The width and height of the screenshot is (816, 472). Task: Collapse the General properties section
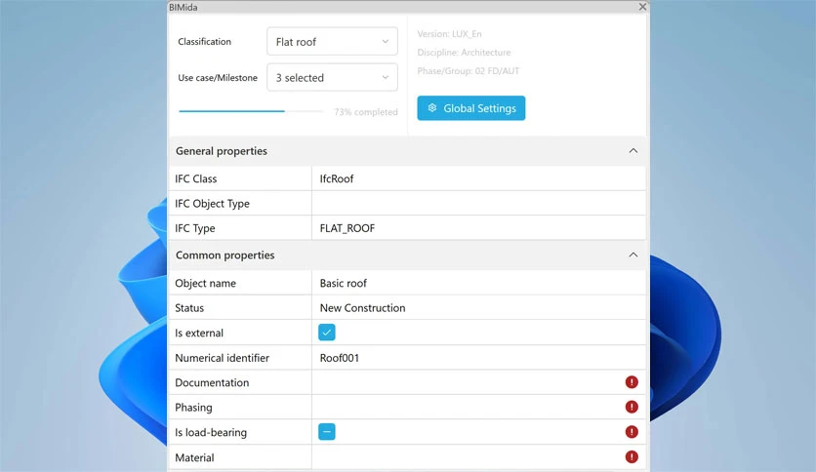coord(632,151)
